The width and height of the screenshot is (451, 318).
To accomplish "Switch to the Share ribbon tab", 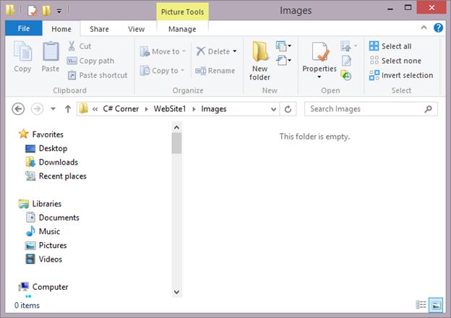I will point(99,29).
